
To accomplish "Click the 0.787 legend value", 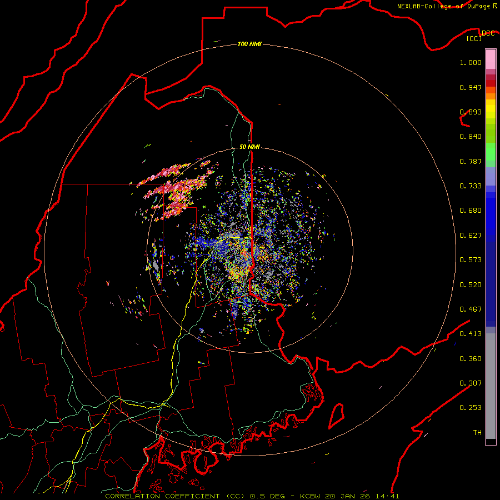I will tap(471, 161).
